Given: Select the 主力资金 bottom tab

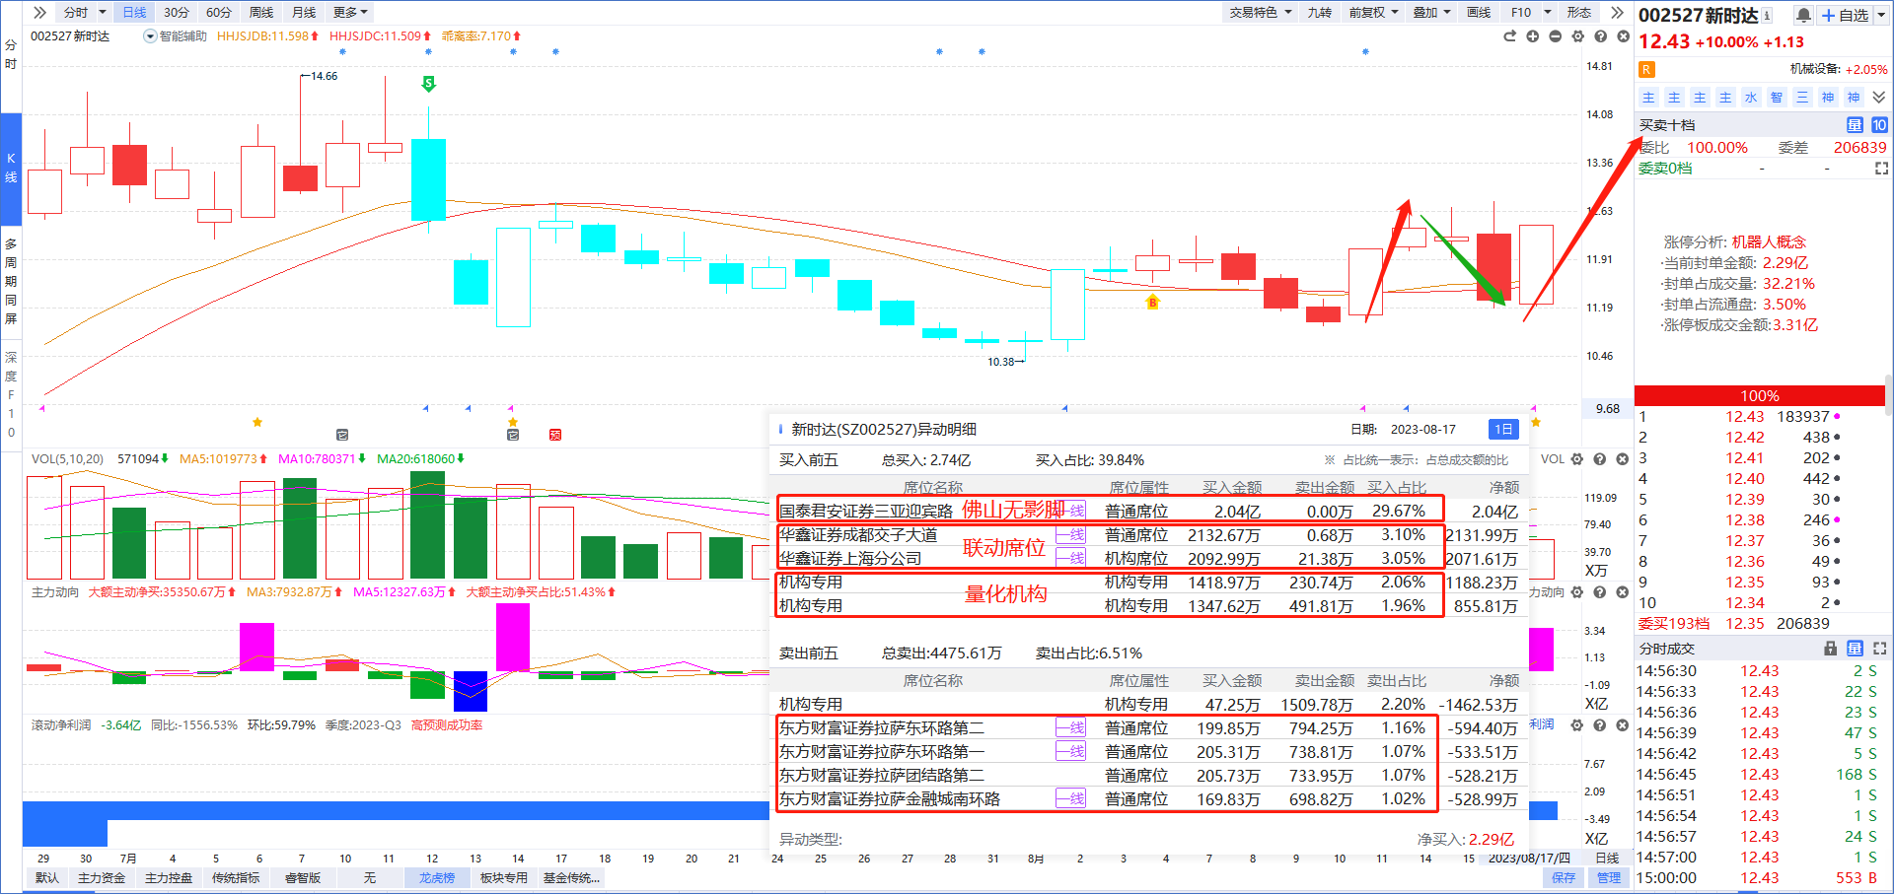Looking at the screenshot, I should (x=102, y=877).
